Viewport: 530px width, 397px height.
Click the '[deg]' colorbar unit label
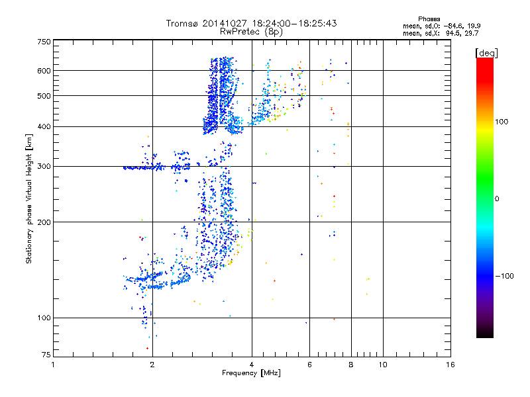tap(486, 53)
